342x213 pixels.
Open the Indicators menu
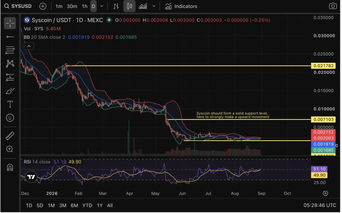click(x=181, y=6)
